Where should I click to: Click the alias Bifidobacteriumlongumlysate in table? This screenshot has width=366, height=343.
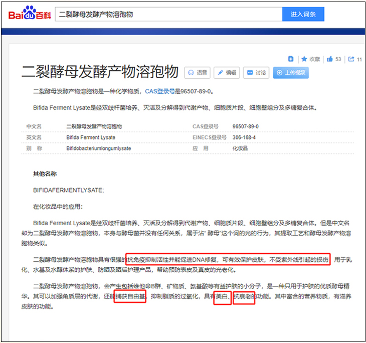tap(98, 148)
